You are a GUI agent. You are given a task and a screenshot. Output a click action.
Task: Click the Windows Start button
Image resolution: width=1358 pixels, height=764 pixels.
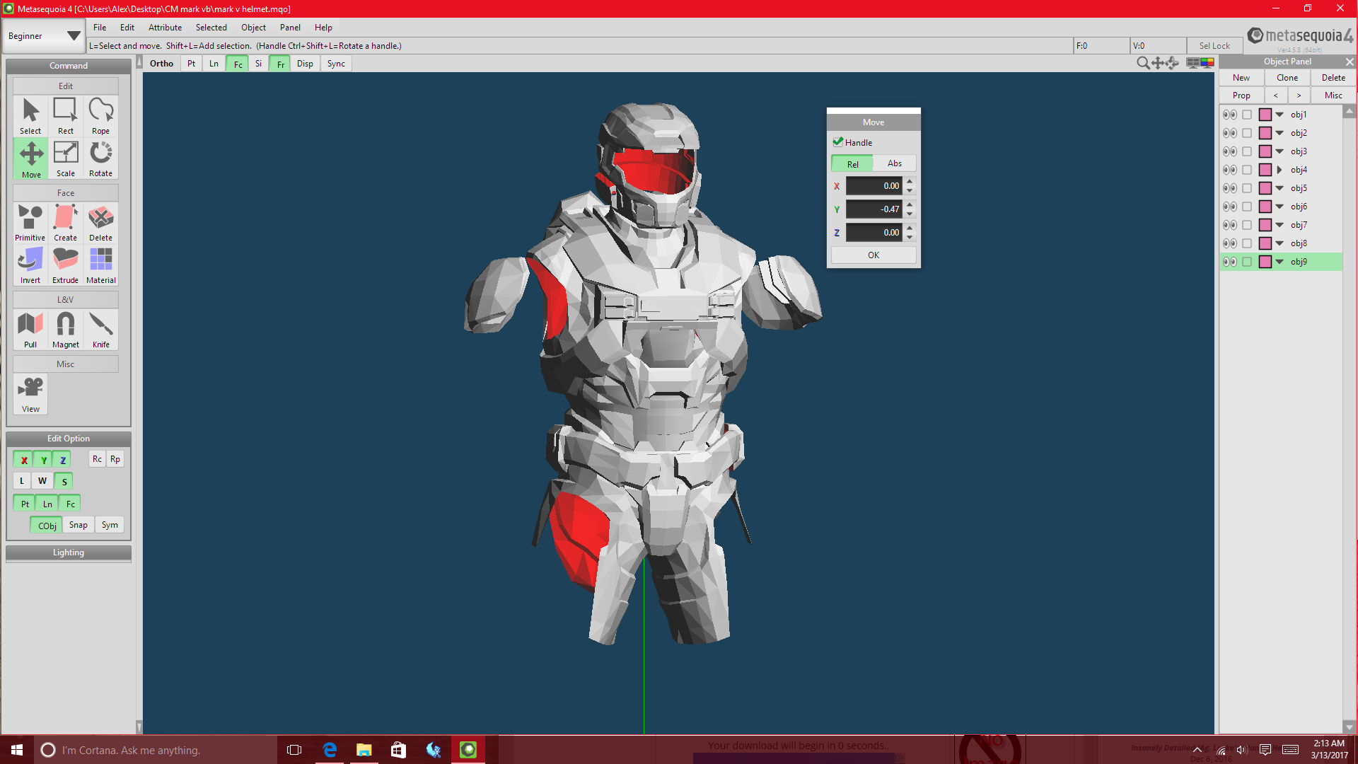[x=17, y=750]
